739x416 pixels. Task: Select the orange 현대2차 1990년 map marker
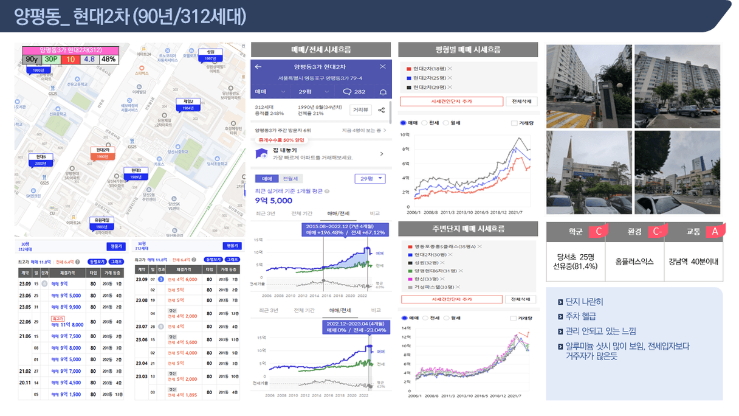click(102, 153)
